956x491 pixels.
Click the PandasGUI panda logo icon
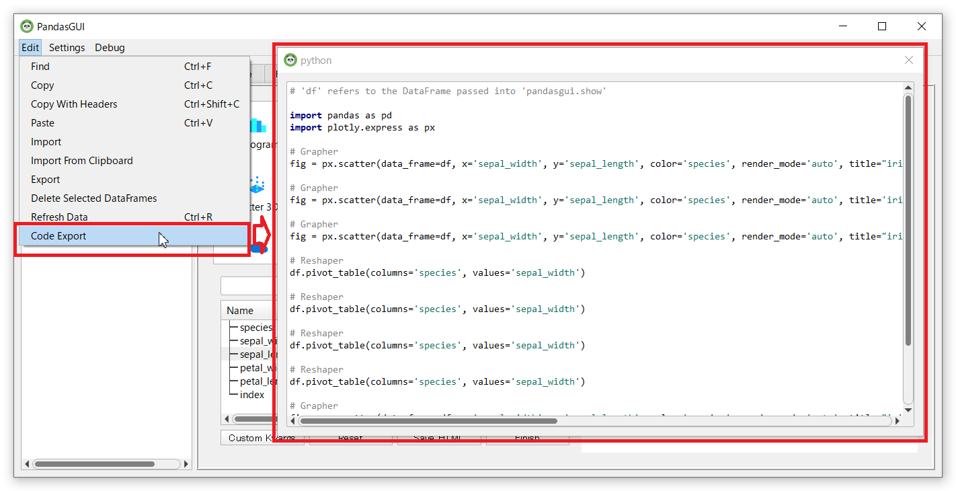[x=27, y=27]
